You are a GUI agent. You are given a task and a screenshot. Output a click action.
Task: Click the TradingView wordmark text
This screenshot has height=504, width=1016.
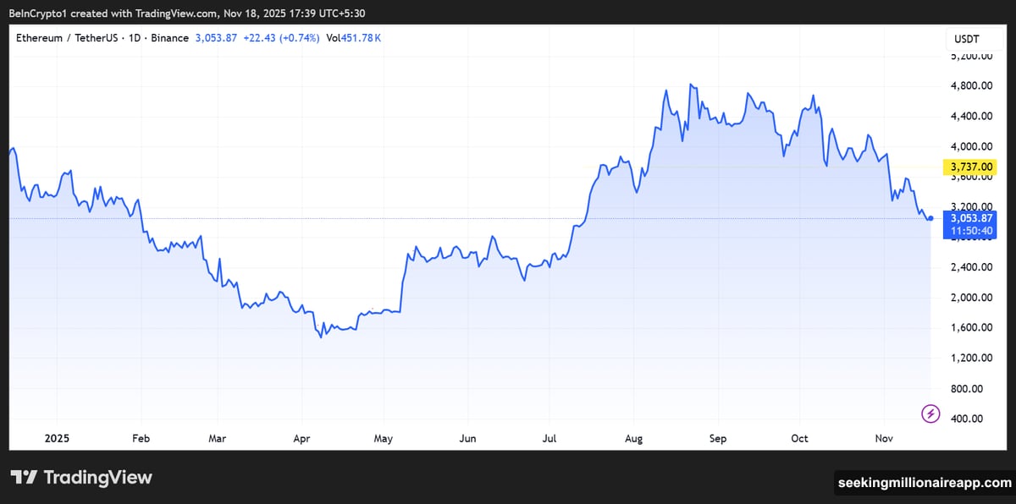tap(97, 478)
